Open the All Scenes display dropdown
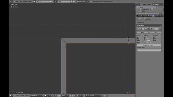The width and height of the screenshot is (173, 97). 158,5
